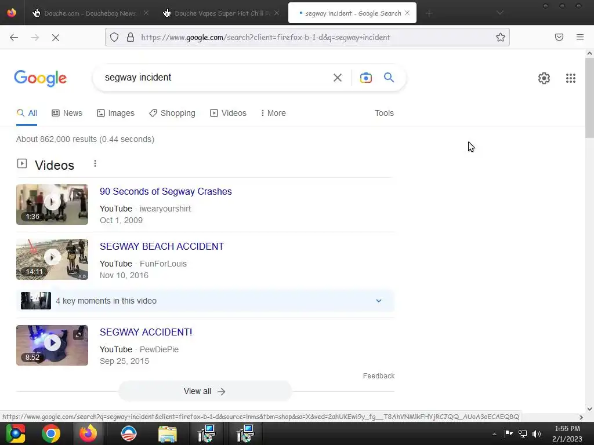This screenshot has width=594, height=445.
Task: Open the Pocket save icon
Action: [x=559, y=37]
